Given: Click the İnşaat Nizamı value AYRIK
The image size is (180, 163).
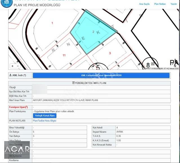Looking at the screenshot, I should click(x=120, y=132).
